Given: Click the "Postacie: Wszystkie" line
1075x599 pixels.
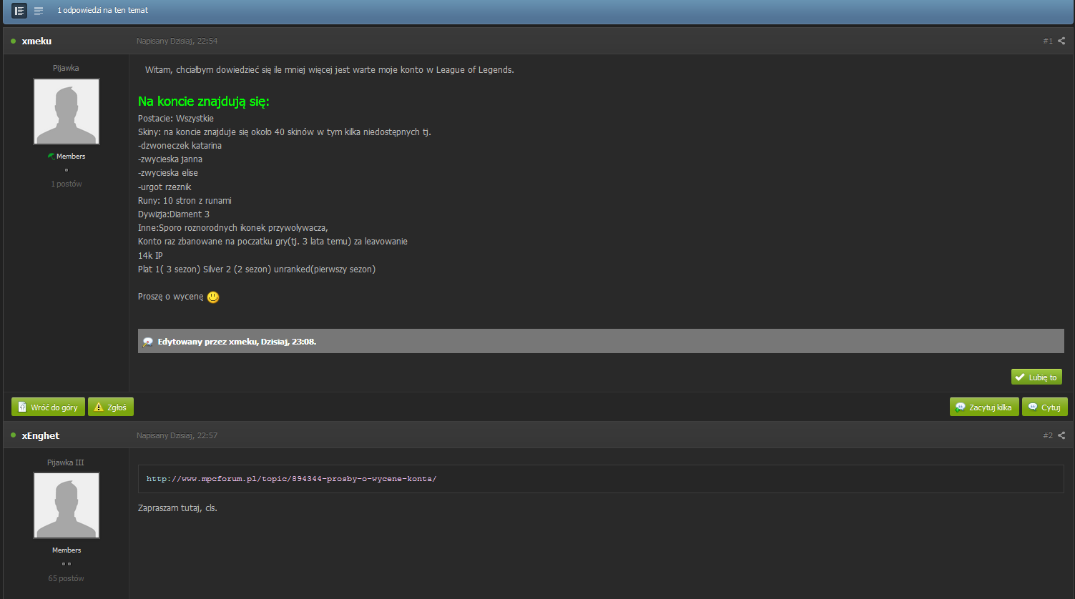Looking at the screenshot, I should (176, 119).
